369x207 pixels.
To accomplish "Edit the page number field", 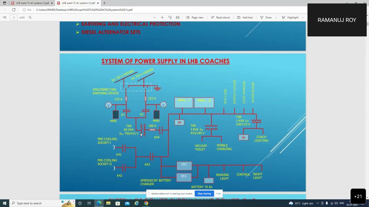I will tap(14, 18).
